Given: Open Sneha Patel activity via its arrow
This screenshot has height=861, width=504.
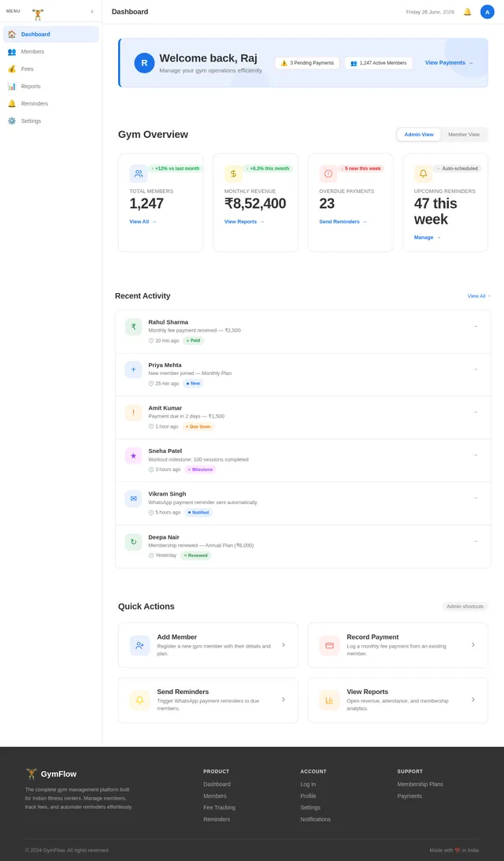Looking at the screenshot, I should coord(476,455).
